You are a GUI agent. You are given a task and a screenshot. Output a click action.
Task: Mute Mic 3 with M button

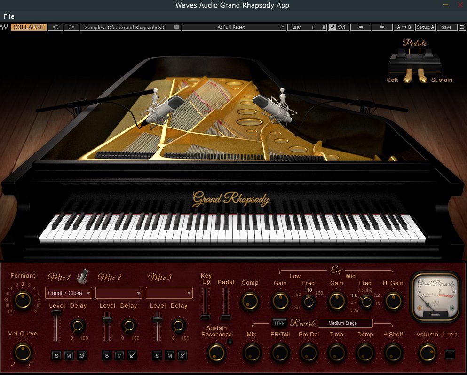(x=170, y=355)
